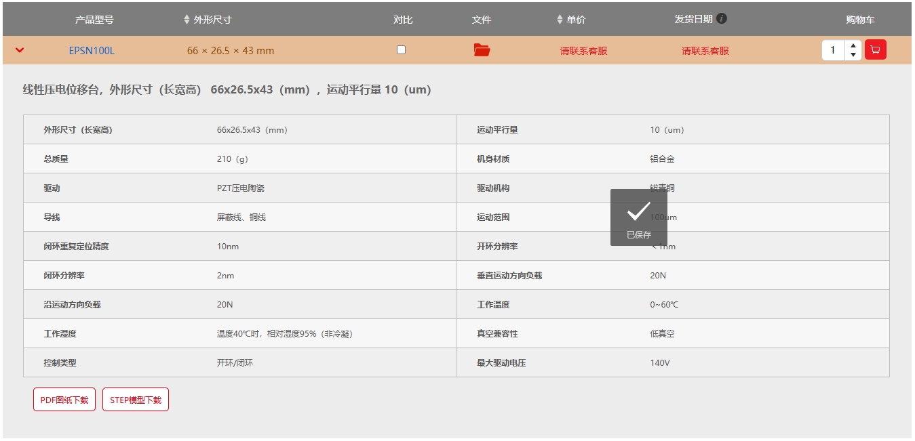Collapse the EPSN100L row with red chevron

[x=20, y=50]
